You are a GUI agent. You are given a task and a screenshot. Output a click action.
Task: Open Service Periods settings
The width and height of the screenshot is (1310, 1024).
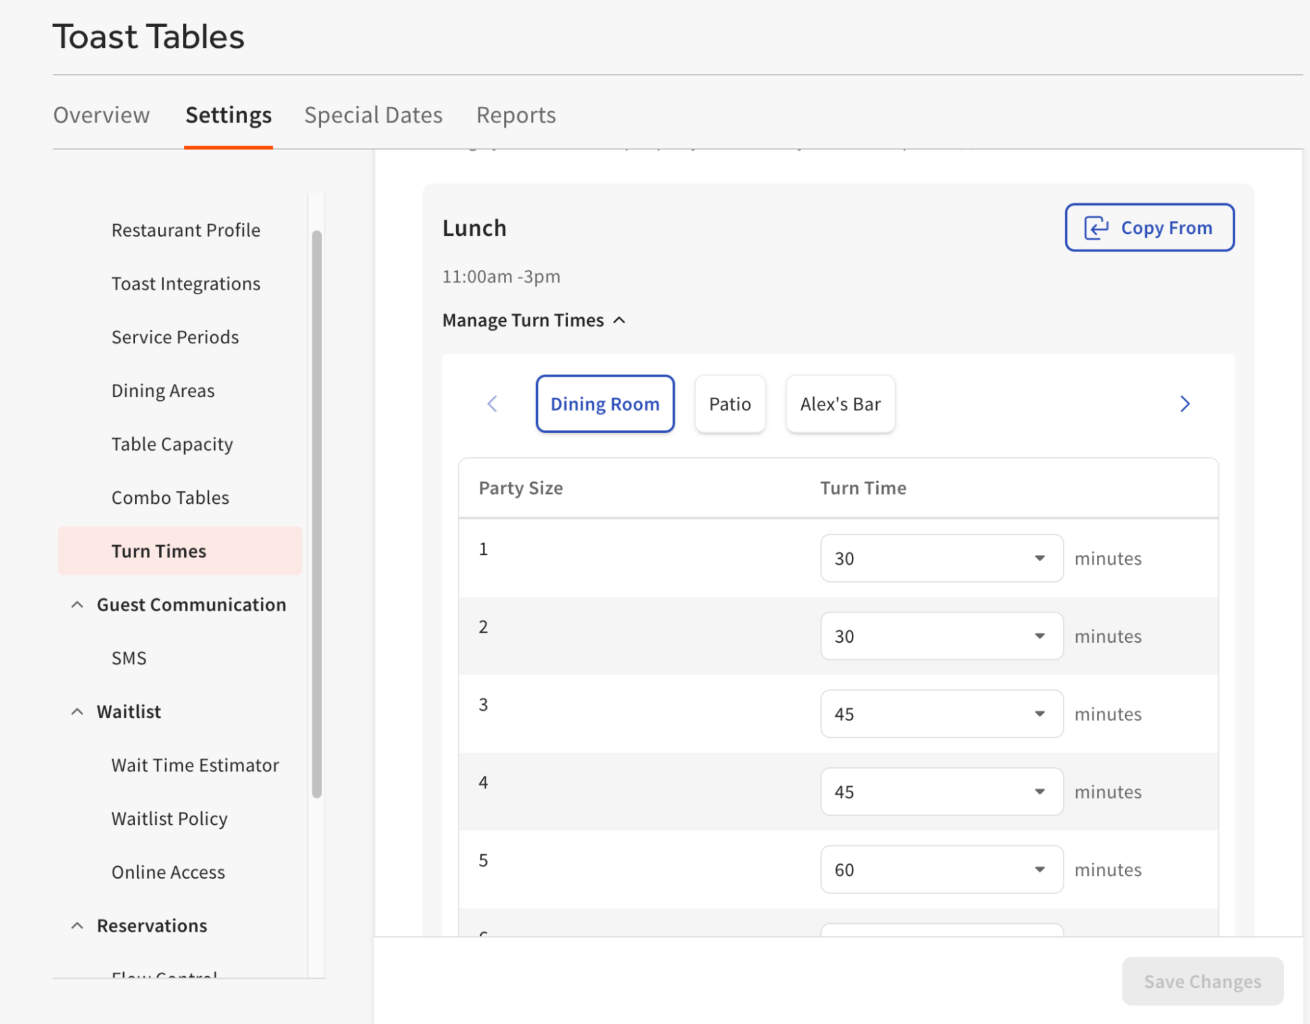(x=174, y=337)
